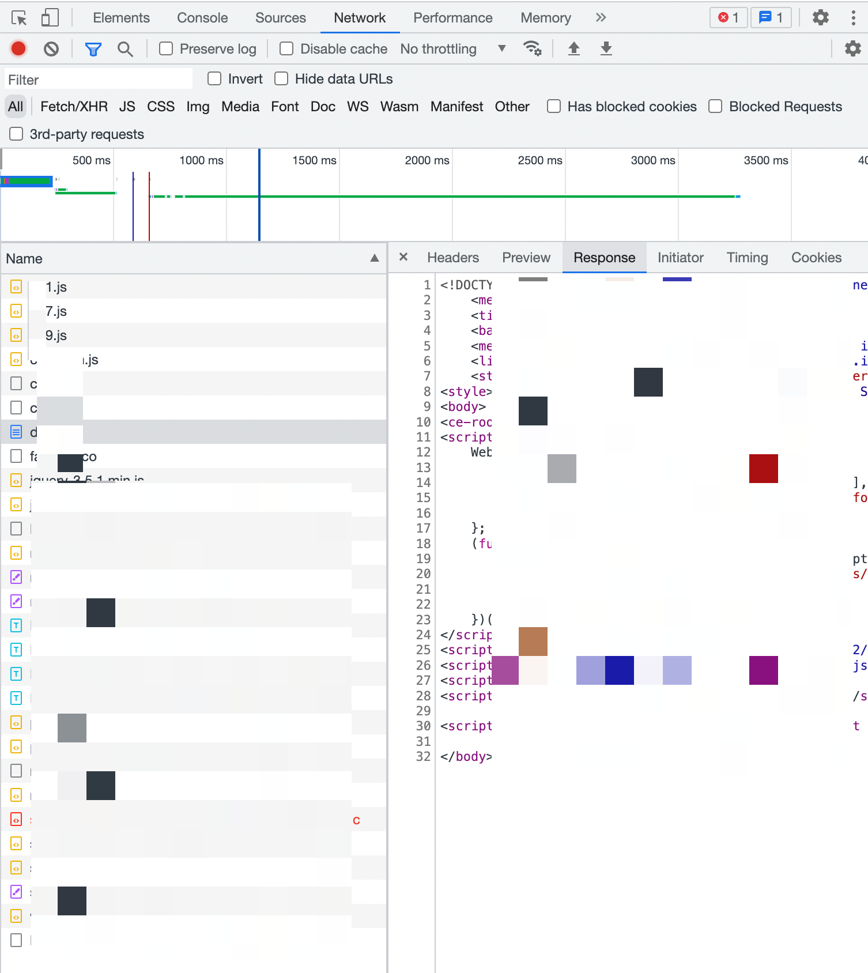Open the Memory panel
868x973 pixels.
point(546,18)
